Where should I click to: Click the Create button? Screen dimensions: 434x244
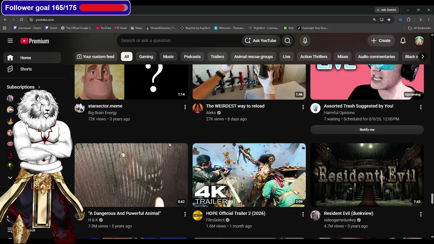tap(381, 41)
